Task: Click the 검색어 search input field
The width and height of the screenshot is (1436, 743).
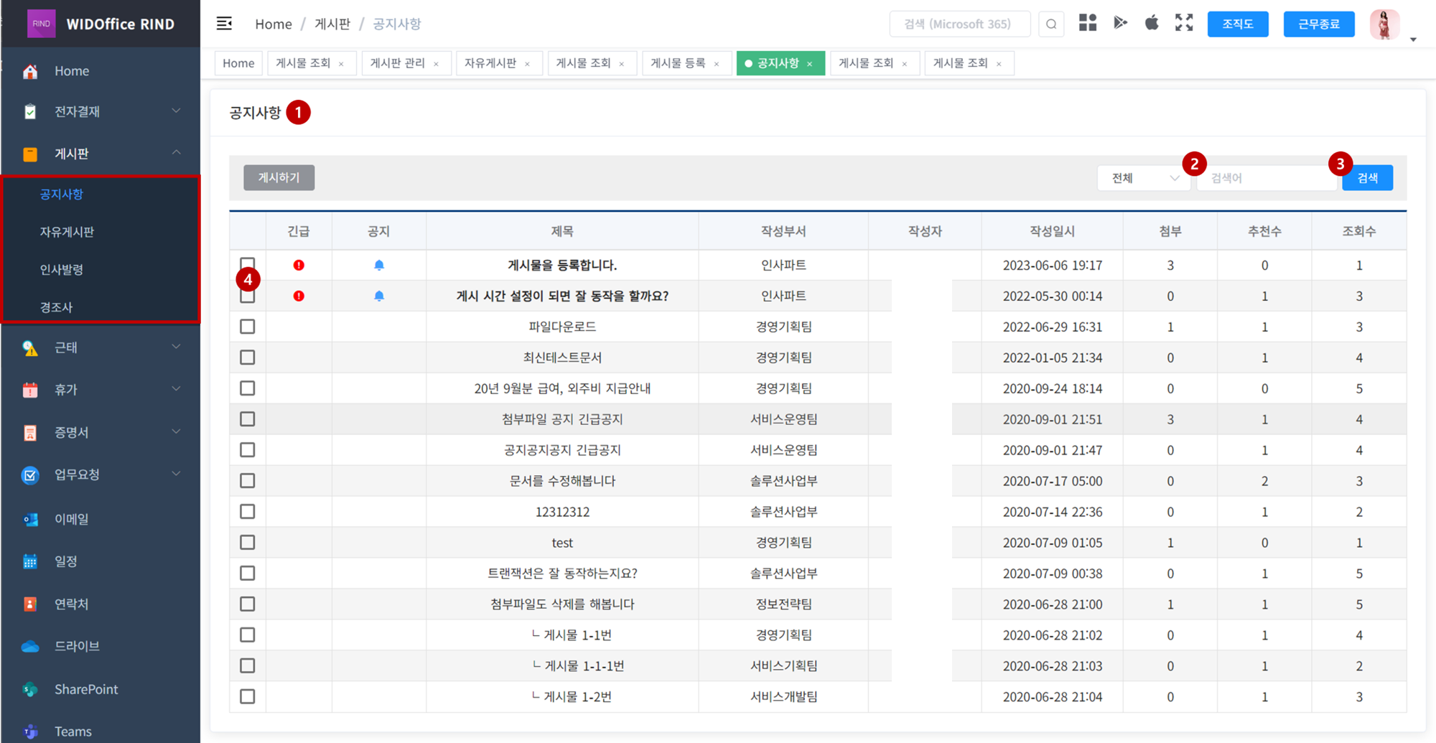Action: coord(1265,178)
